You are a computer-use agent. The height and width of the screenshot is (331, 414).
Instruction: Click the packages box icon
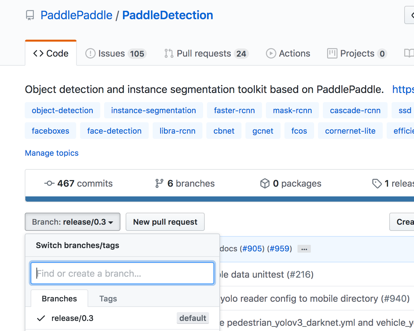pyautogui.click(x=265, y=183)
